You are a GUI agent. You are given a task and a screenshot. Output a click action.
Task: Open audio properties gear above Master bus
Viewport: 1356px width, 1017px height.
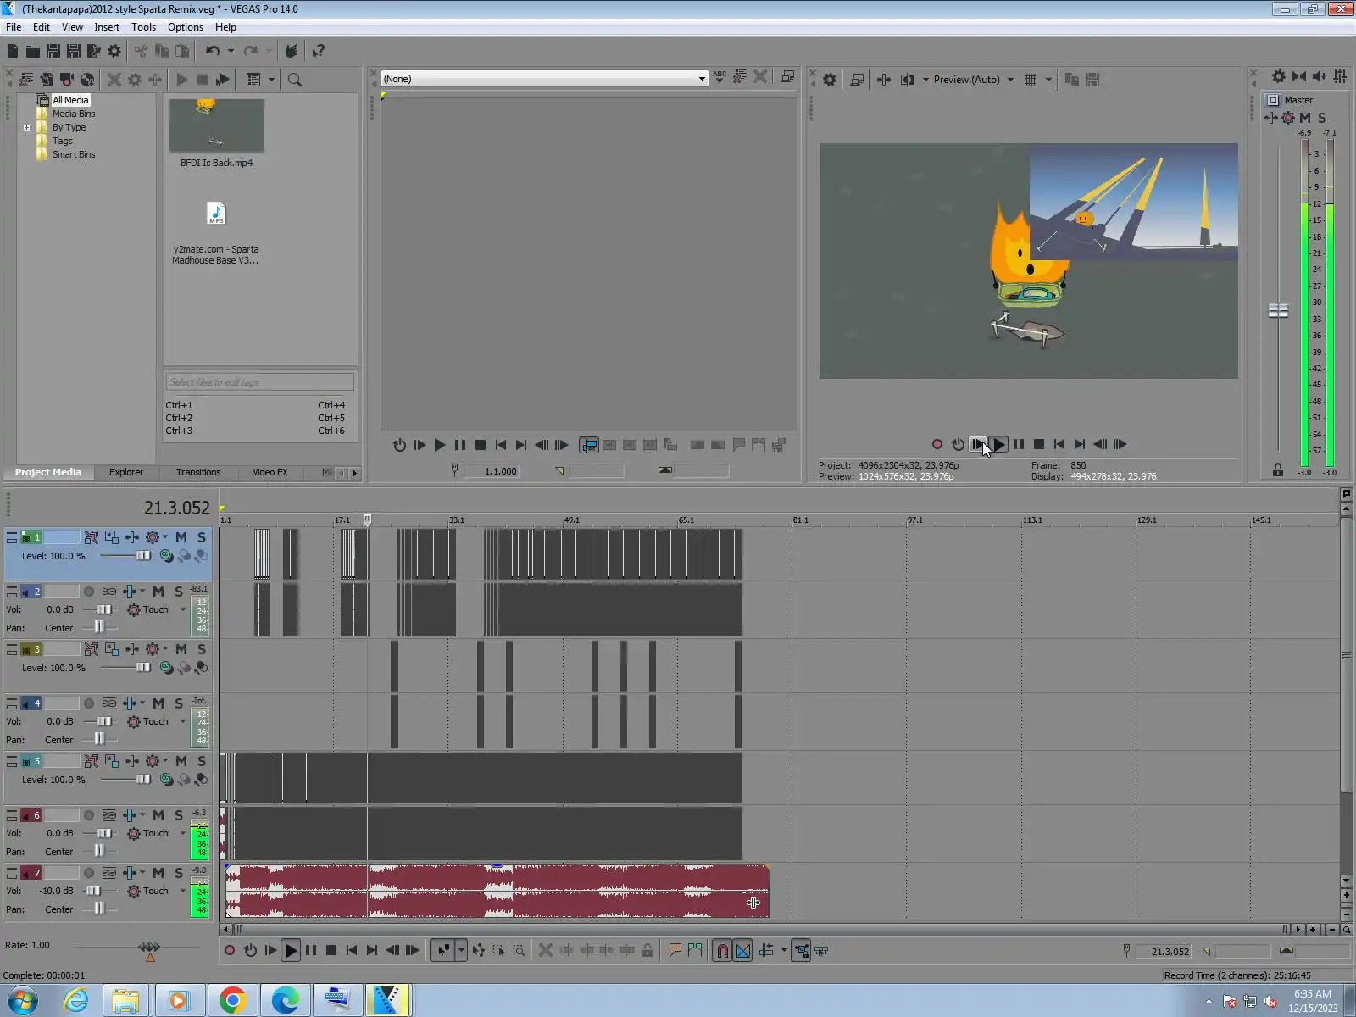pyautogui.click(x=1279, y=76)
